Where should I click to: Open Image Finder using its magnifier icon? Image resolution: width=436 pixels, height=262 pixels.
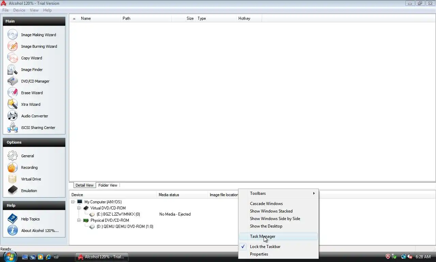coord(13,69)
